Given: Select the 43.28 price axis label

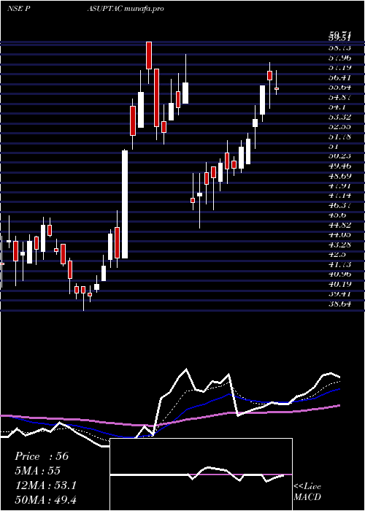Looking at the screenshot, I should tap(339, 244).
